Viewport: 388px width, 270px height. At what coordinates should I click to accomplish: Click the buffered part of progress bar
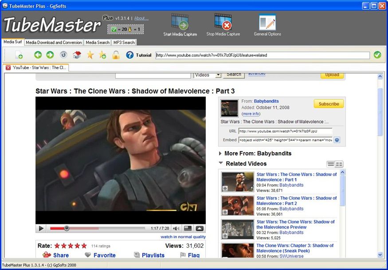[84, 228]
